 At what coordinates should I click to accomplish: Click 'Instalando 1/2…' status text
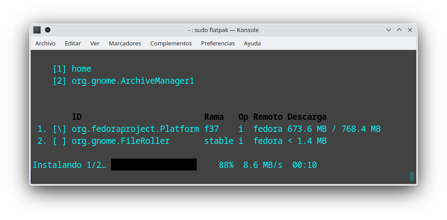click(x=69, y=165)
